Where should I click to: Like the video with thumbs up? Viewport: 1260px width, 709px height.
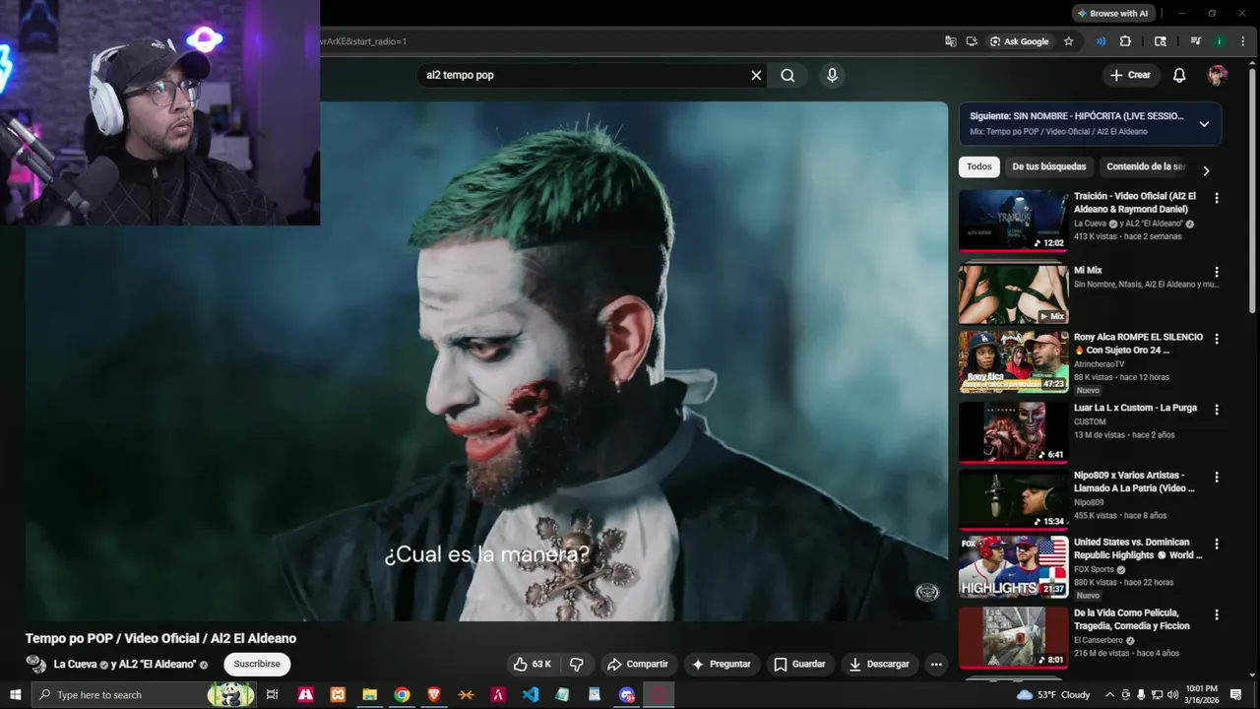pyautogui.click(x=533, y=664)
